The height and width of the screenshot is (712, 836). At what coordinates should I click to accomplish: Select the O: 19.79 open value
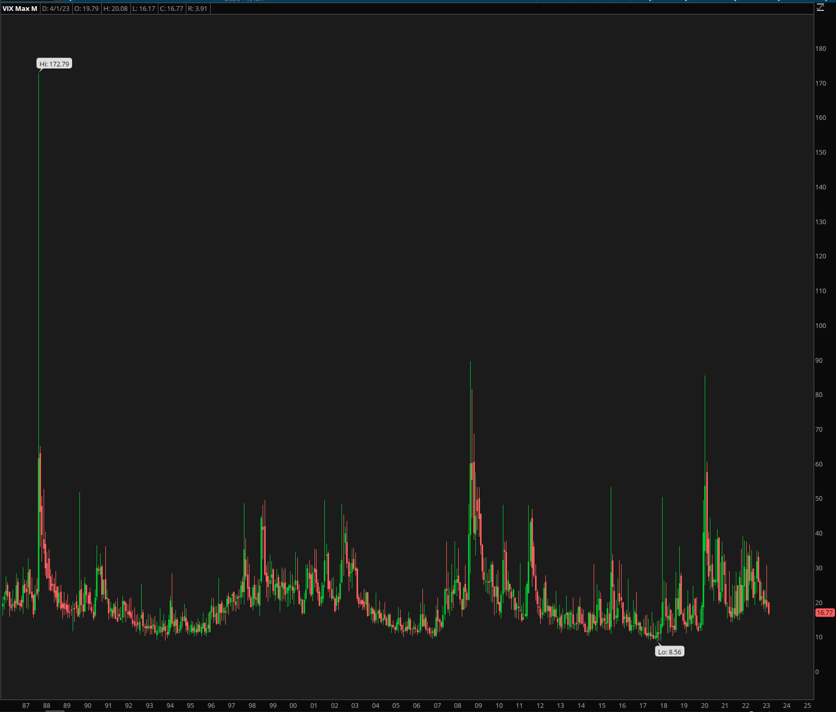pos(86,9)
